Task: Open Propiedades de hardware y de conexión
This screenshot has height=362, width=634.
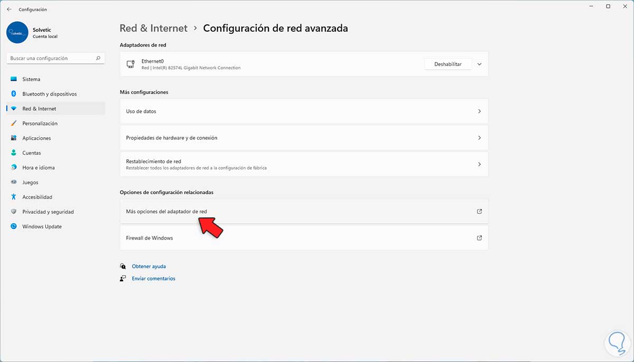Action: pyautogui.click(x=304, y=138)
